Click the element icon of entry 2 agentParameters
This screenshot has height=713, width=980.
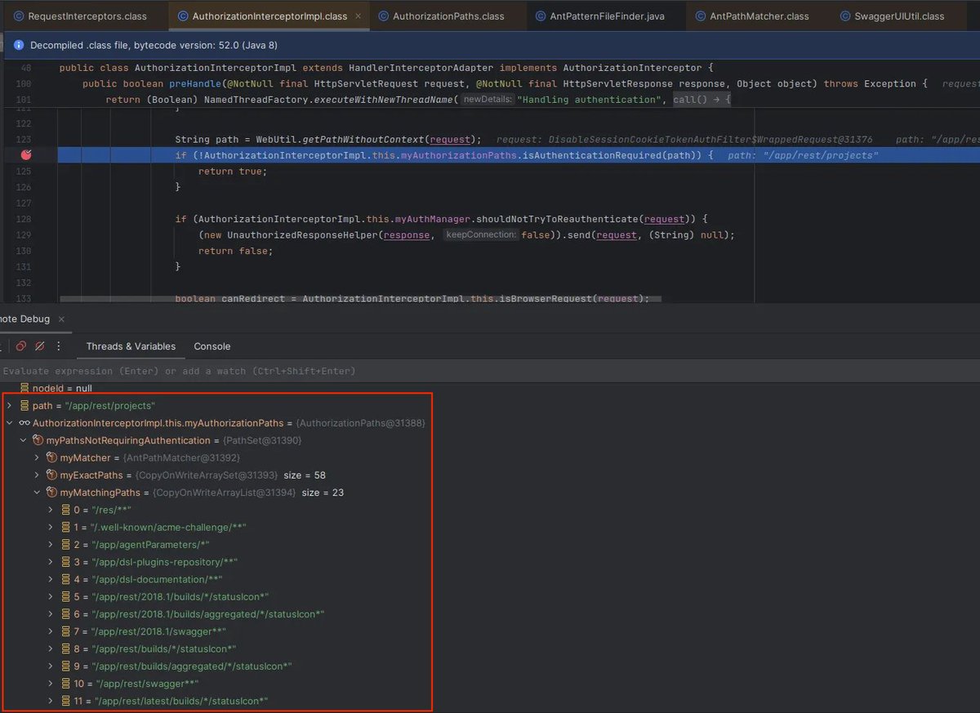(x=66, y=544)
